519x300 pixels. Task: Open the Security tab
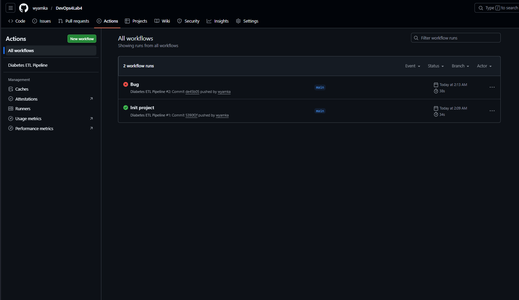pyautogui.click(x=188, y=21)
